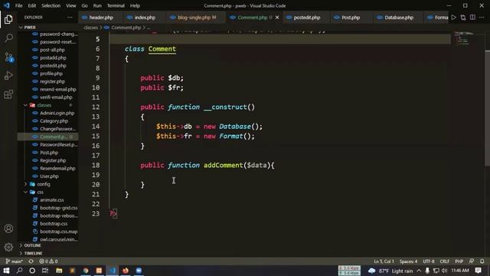Open the View menu
The width and height of the screenshot is (490, 276).
[x=71, y=5]
